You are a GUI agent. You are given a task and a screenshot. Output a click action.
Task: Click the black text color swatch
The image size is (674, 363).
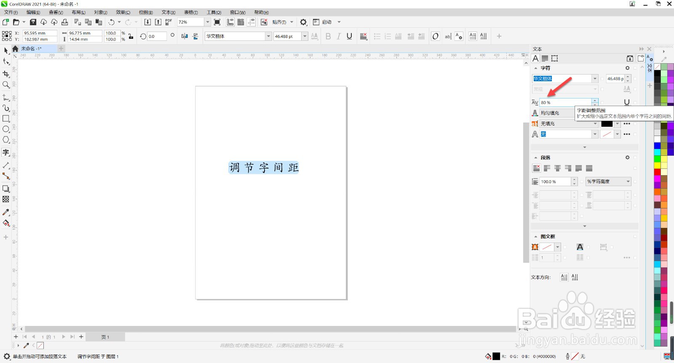pos(607,124)
